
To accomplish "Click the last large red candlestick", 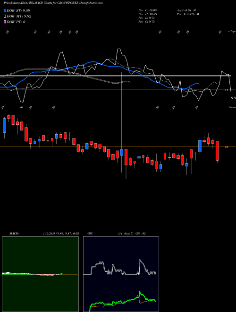I will (x=217, y=151).
